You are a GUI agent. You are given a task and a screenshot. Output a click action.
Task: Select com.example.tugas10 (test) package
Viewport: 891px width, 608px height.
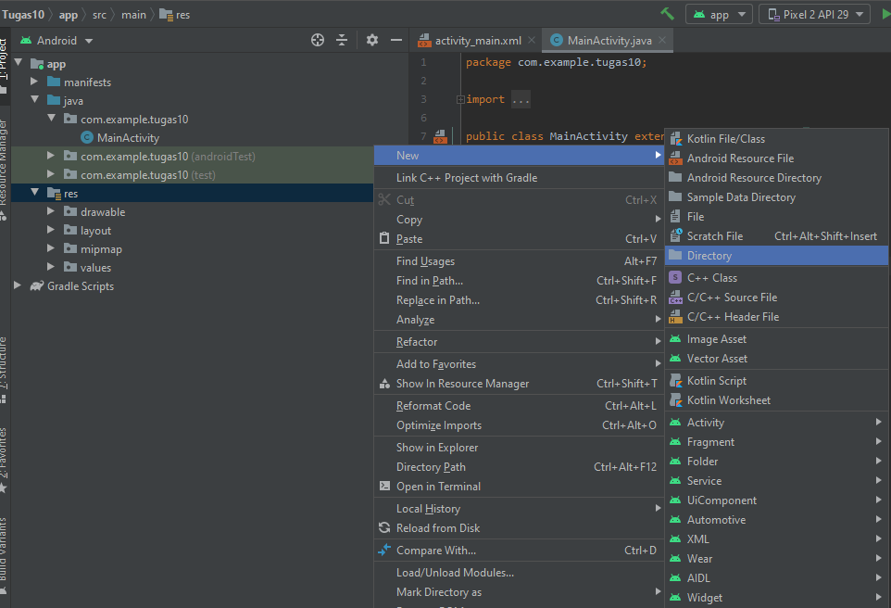tap(192, 174)
